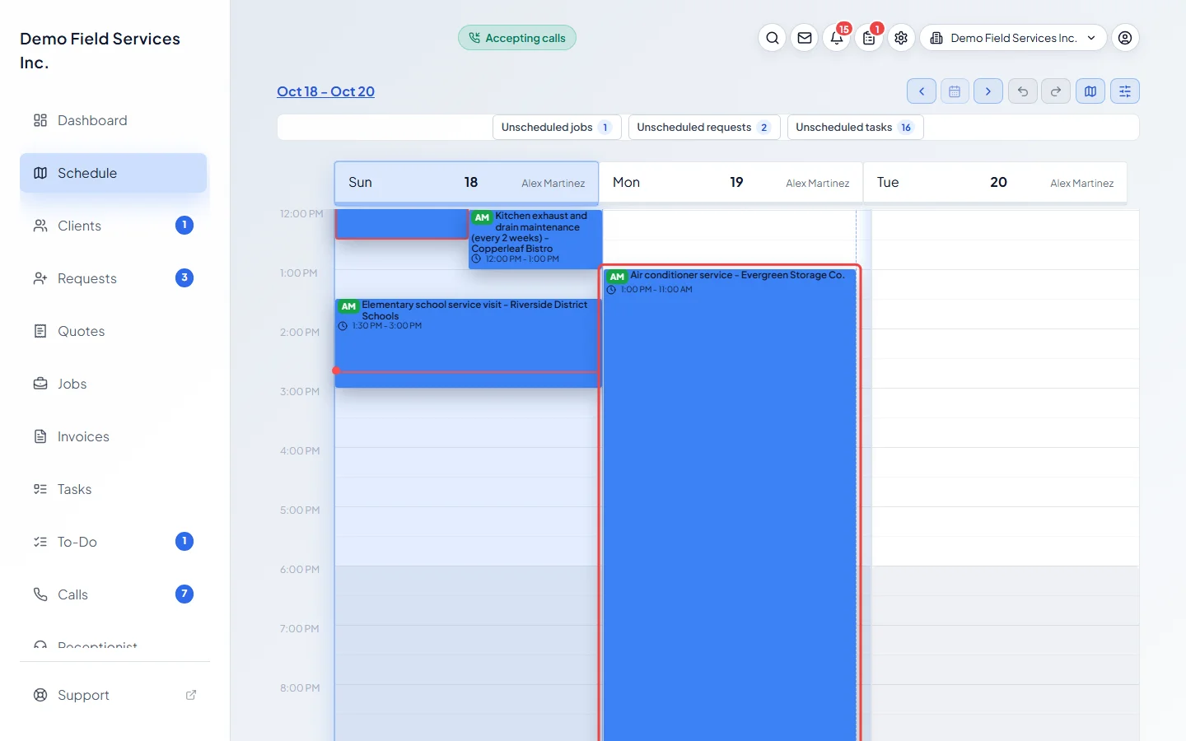The width and height of the screenshot is (1186, 741).
Task: Redo schedule change
Action: click(1056, 91)
